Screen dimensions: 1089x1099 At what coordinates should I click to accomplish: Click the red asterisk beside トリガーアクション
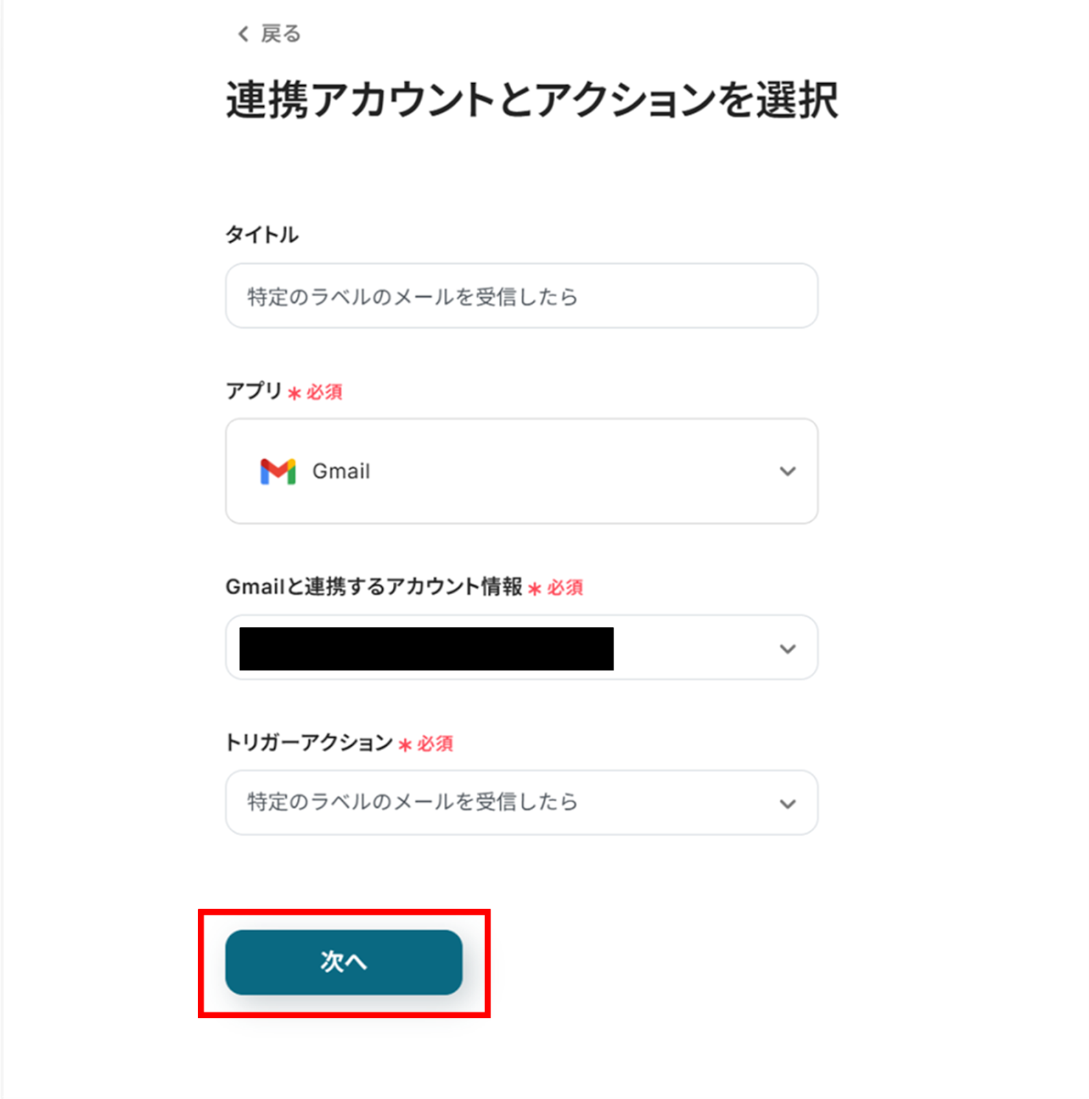pyautogui.click(x=405, y=745)
